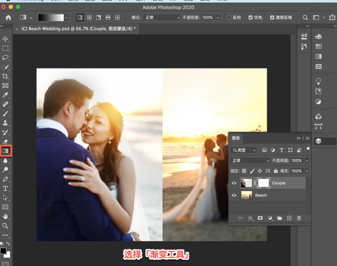This screenshot has height=266, width=337.
Task: Enable the 反向 (Reverse) checkbox
Action: click(229, 17)
